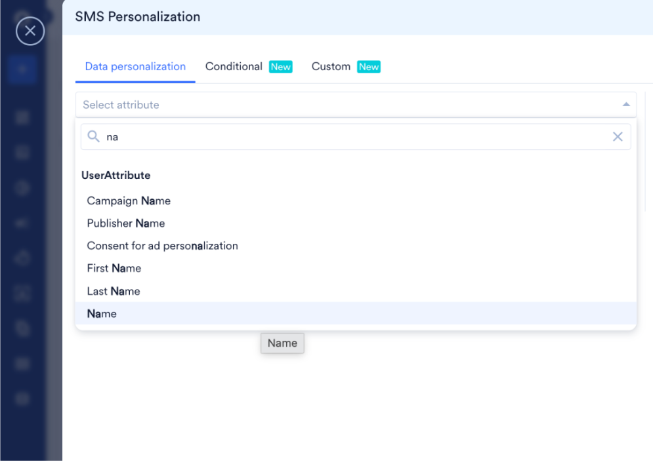Open the Conditional tab
The height and width of the screenshot is (462, 653).
[249, 67]
